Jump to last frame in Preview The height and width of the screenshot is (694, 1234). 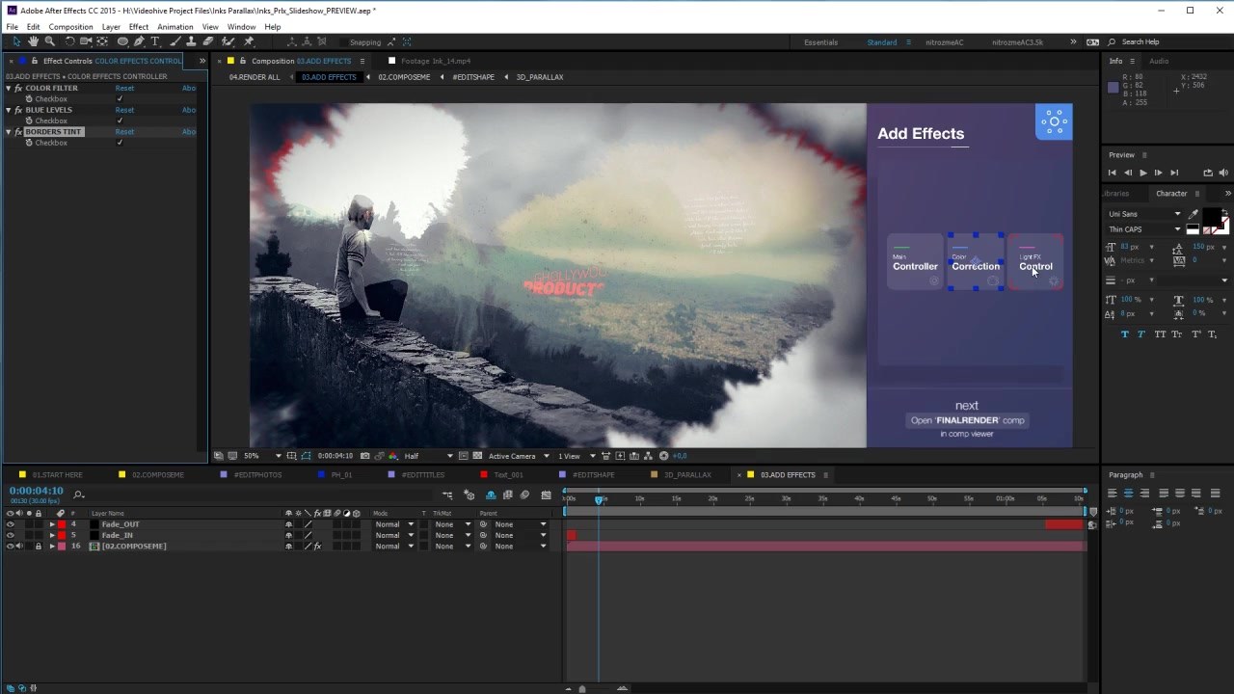tap(1174, 173)
